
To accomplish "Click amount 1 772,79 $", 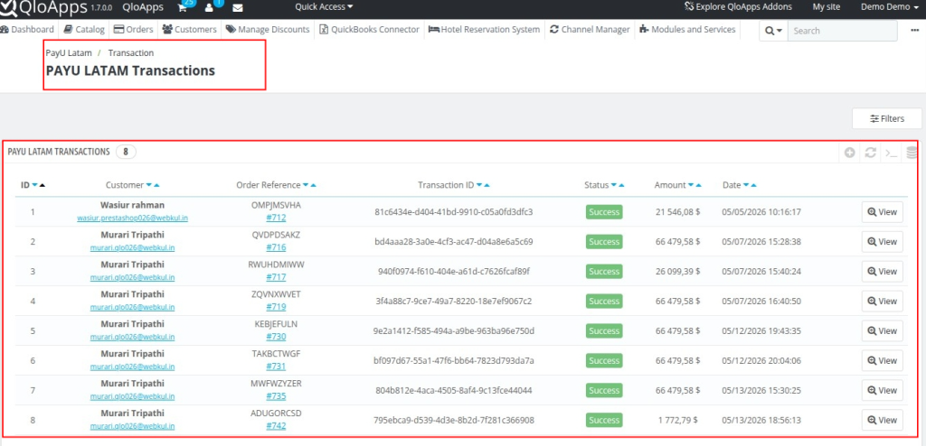I will click(x=679, y=420).
